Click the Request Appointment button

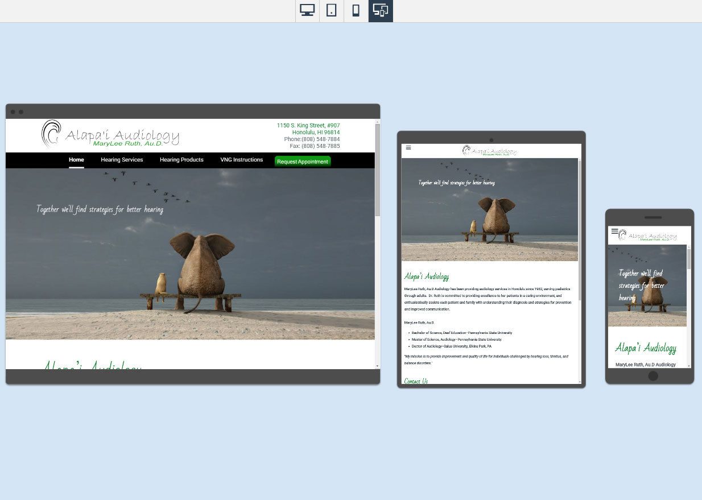coord(303,162)
